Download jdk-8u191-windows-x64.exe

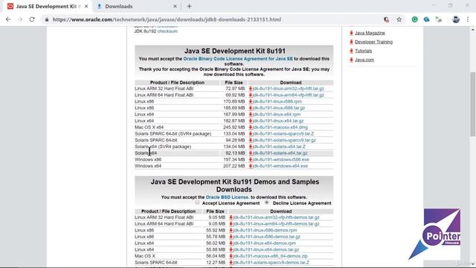pos(280,166)
